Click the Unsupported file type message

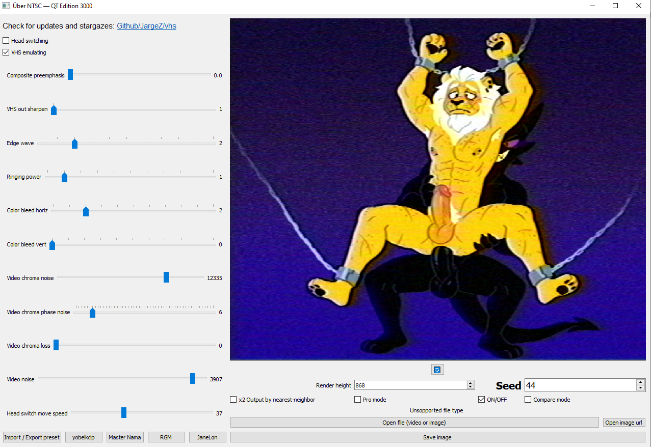coord(436,410)
